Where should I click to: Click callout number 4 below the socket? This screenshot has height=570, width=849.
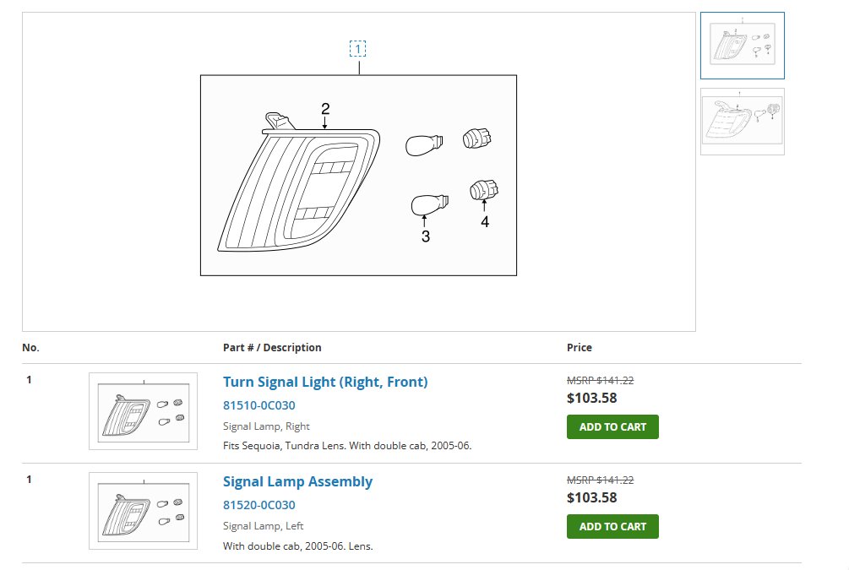tap(485, 222)
